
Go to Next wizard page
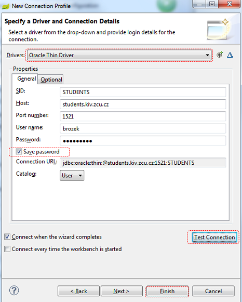(122, 291)
